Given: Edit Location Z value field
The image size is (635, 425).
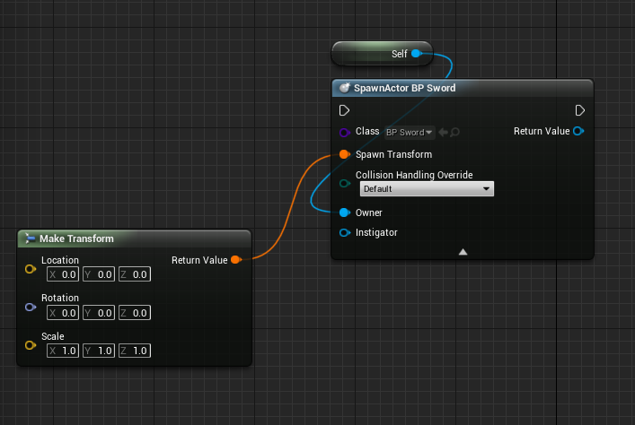Looking at the screenshot, I should click(x=135, y=274).
